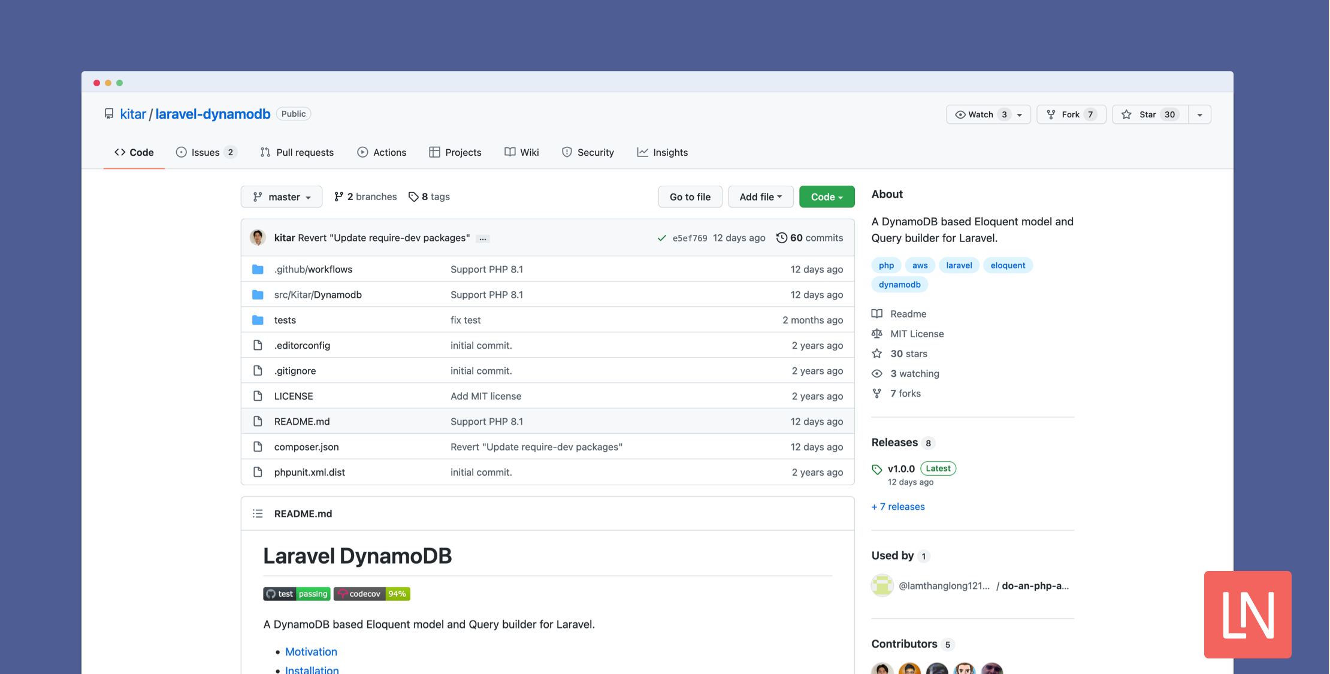1330x674 pixels.
Task: Open the Star lists dropdown arrow
Action: [x=1199, y=114]
